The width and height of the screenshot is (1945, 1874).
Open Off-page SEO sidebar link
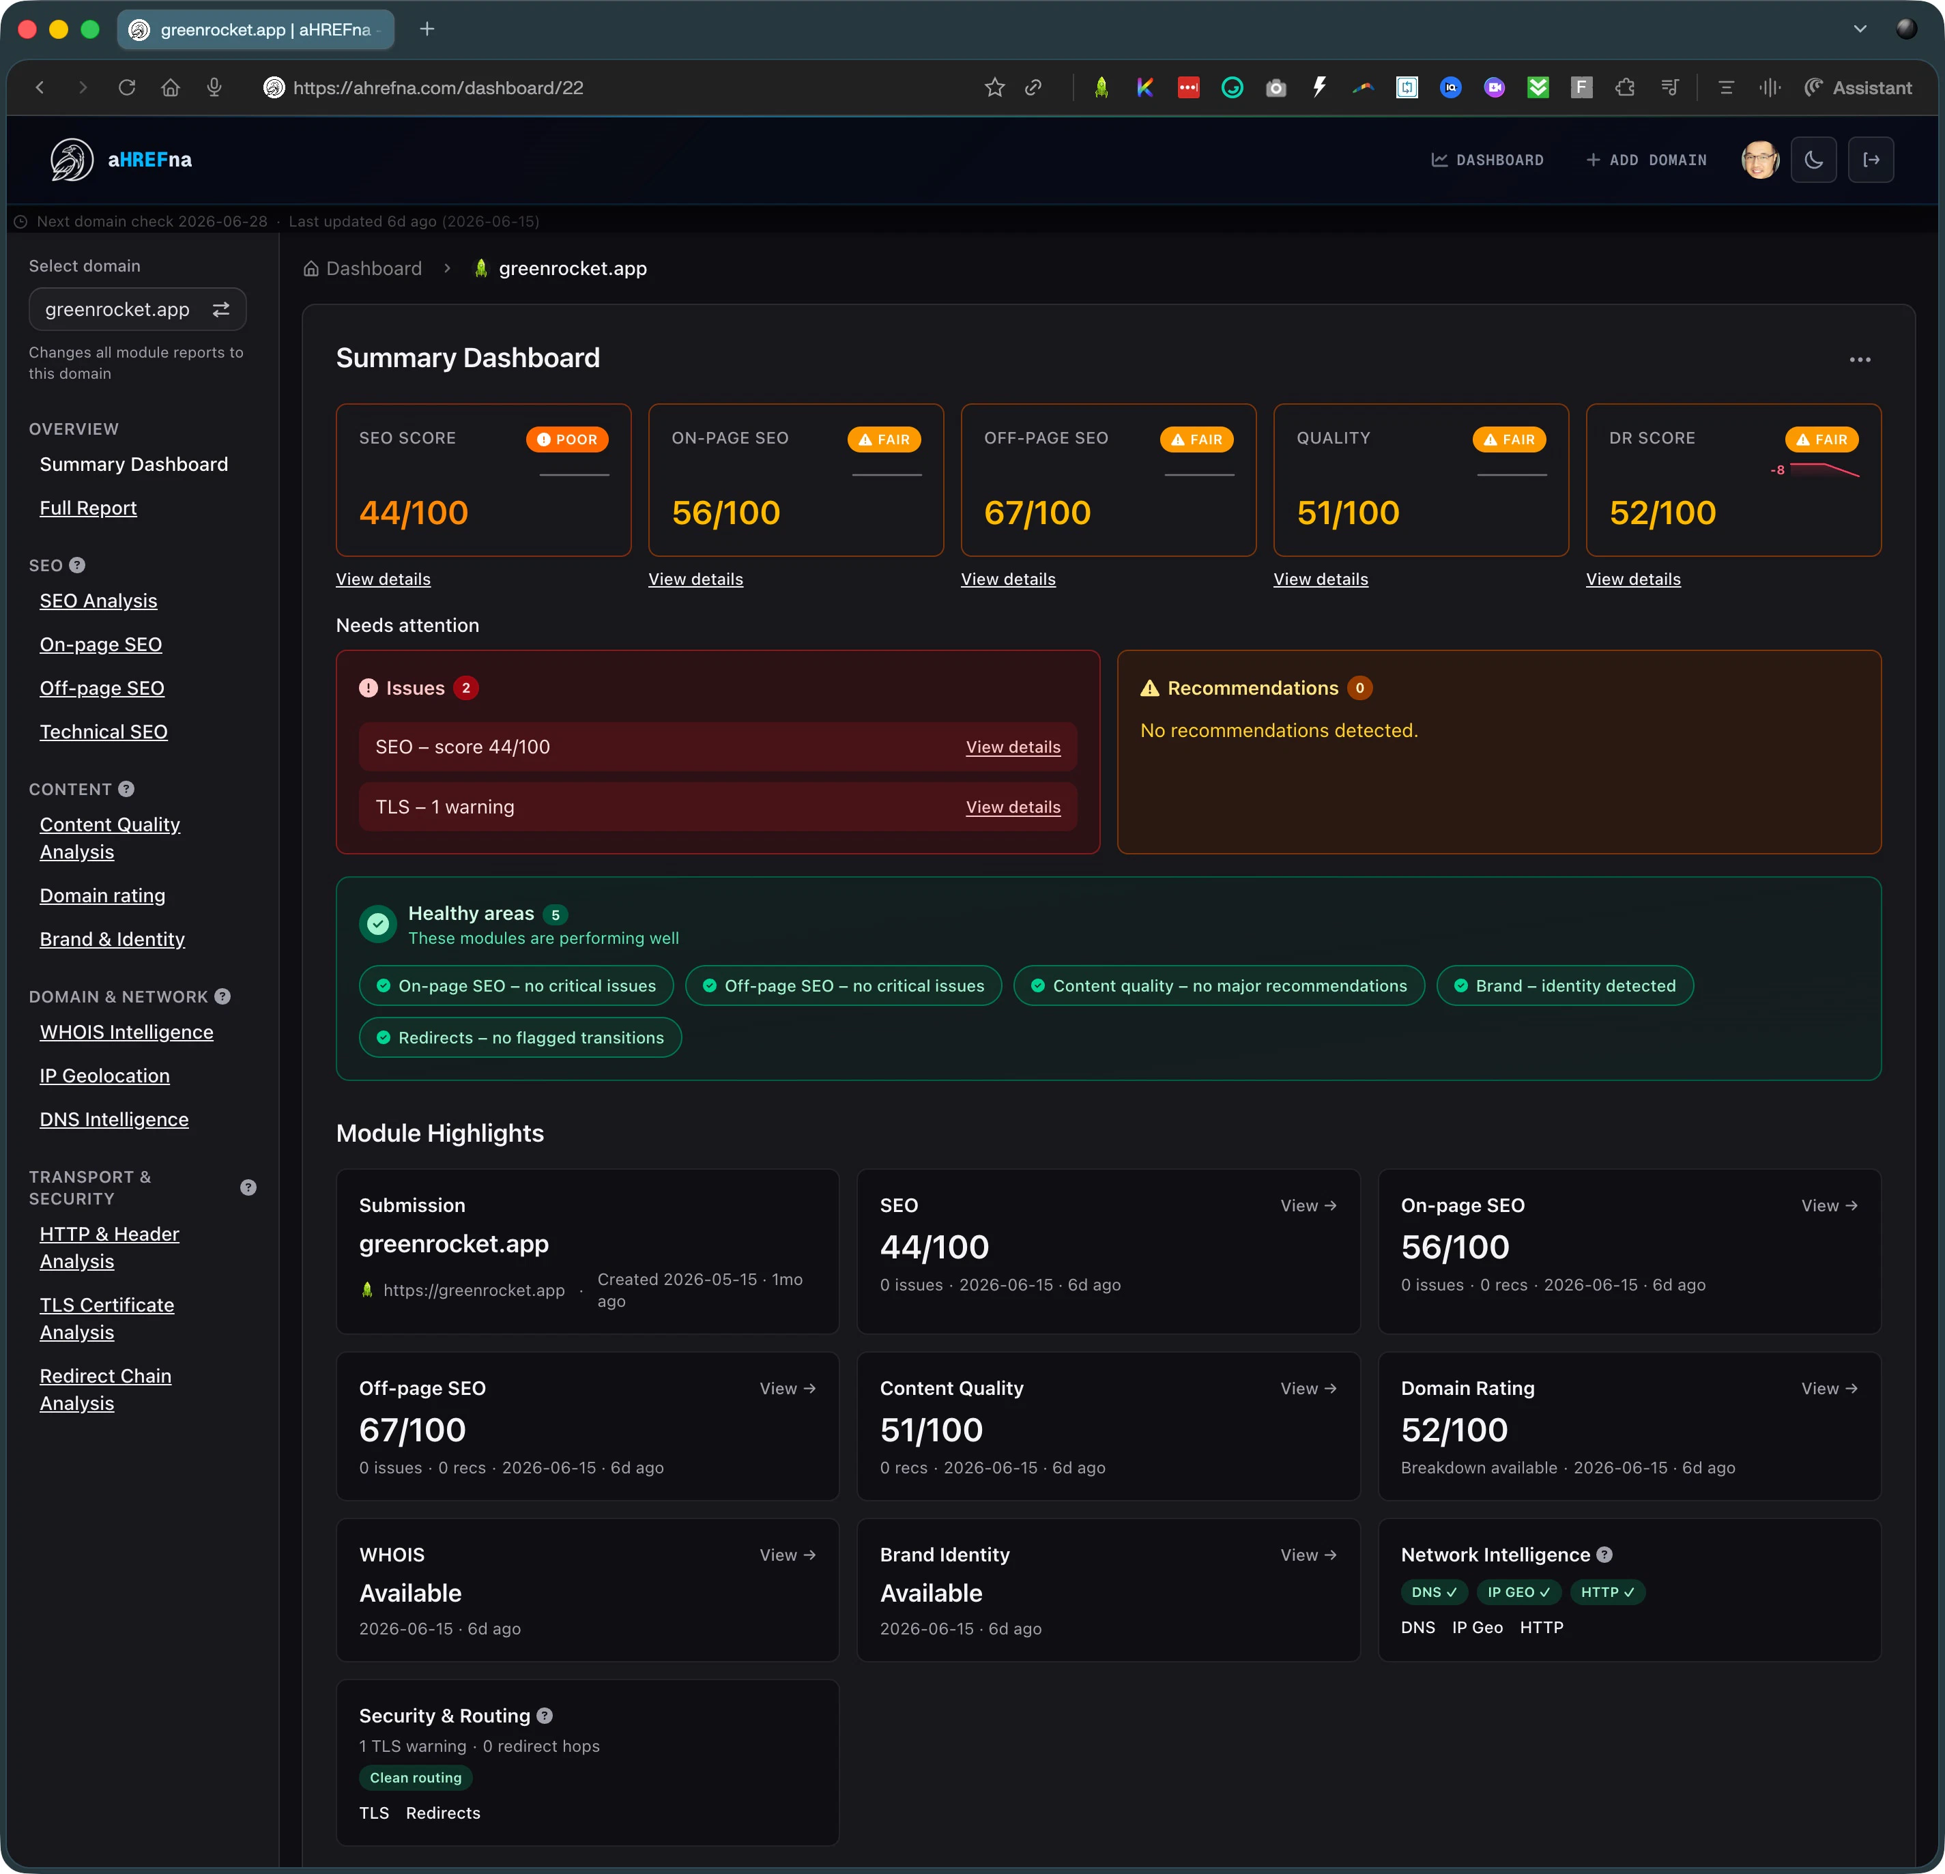tap(102, 689)
